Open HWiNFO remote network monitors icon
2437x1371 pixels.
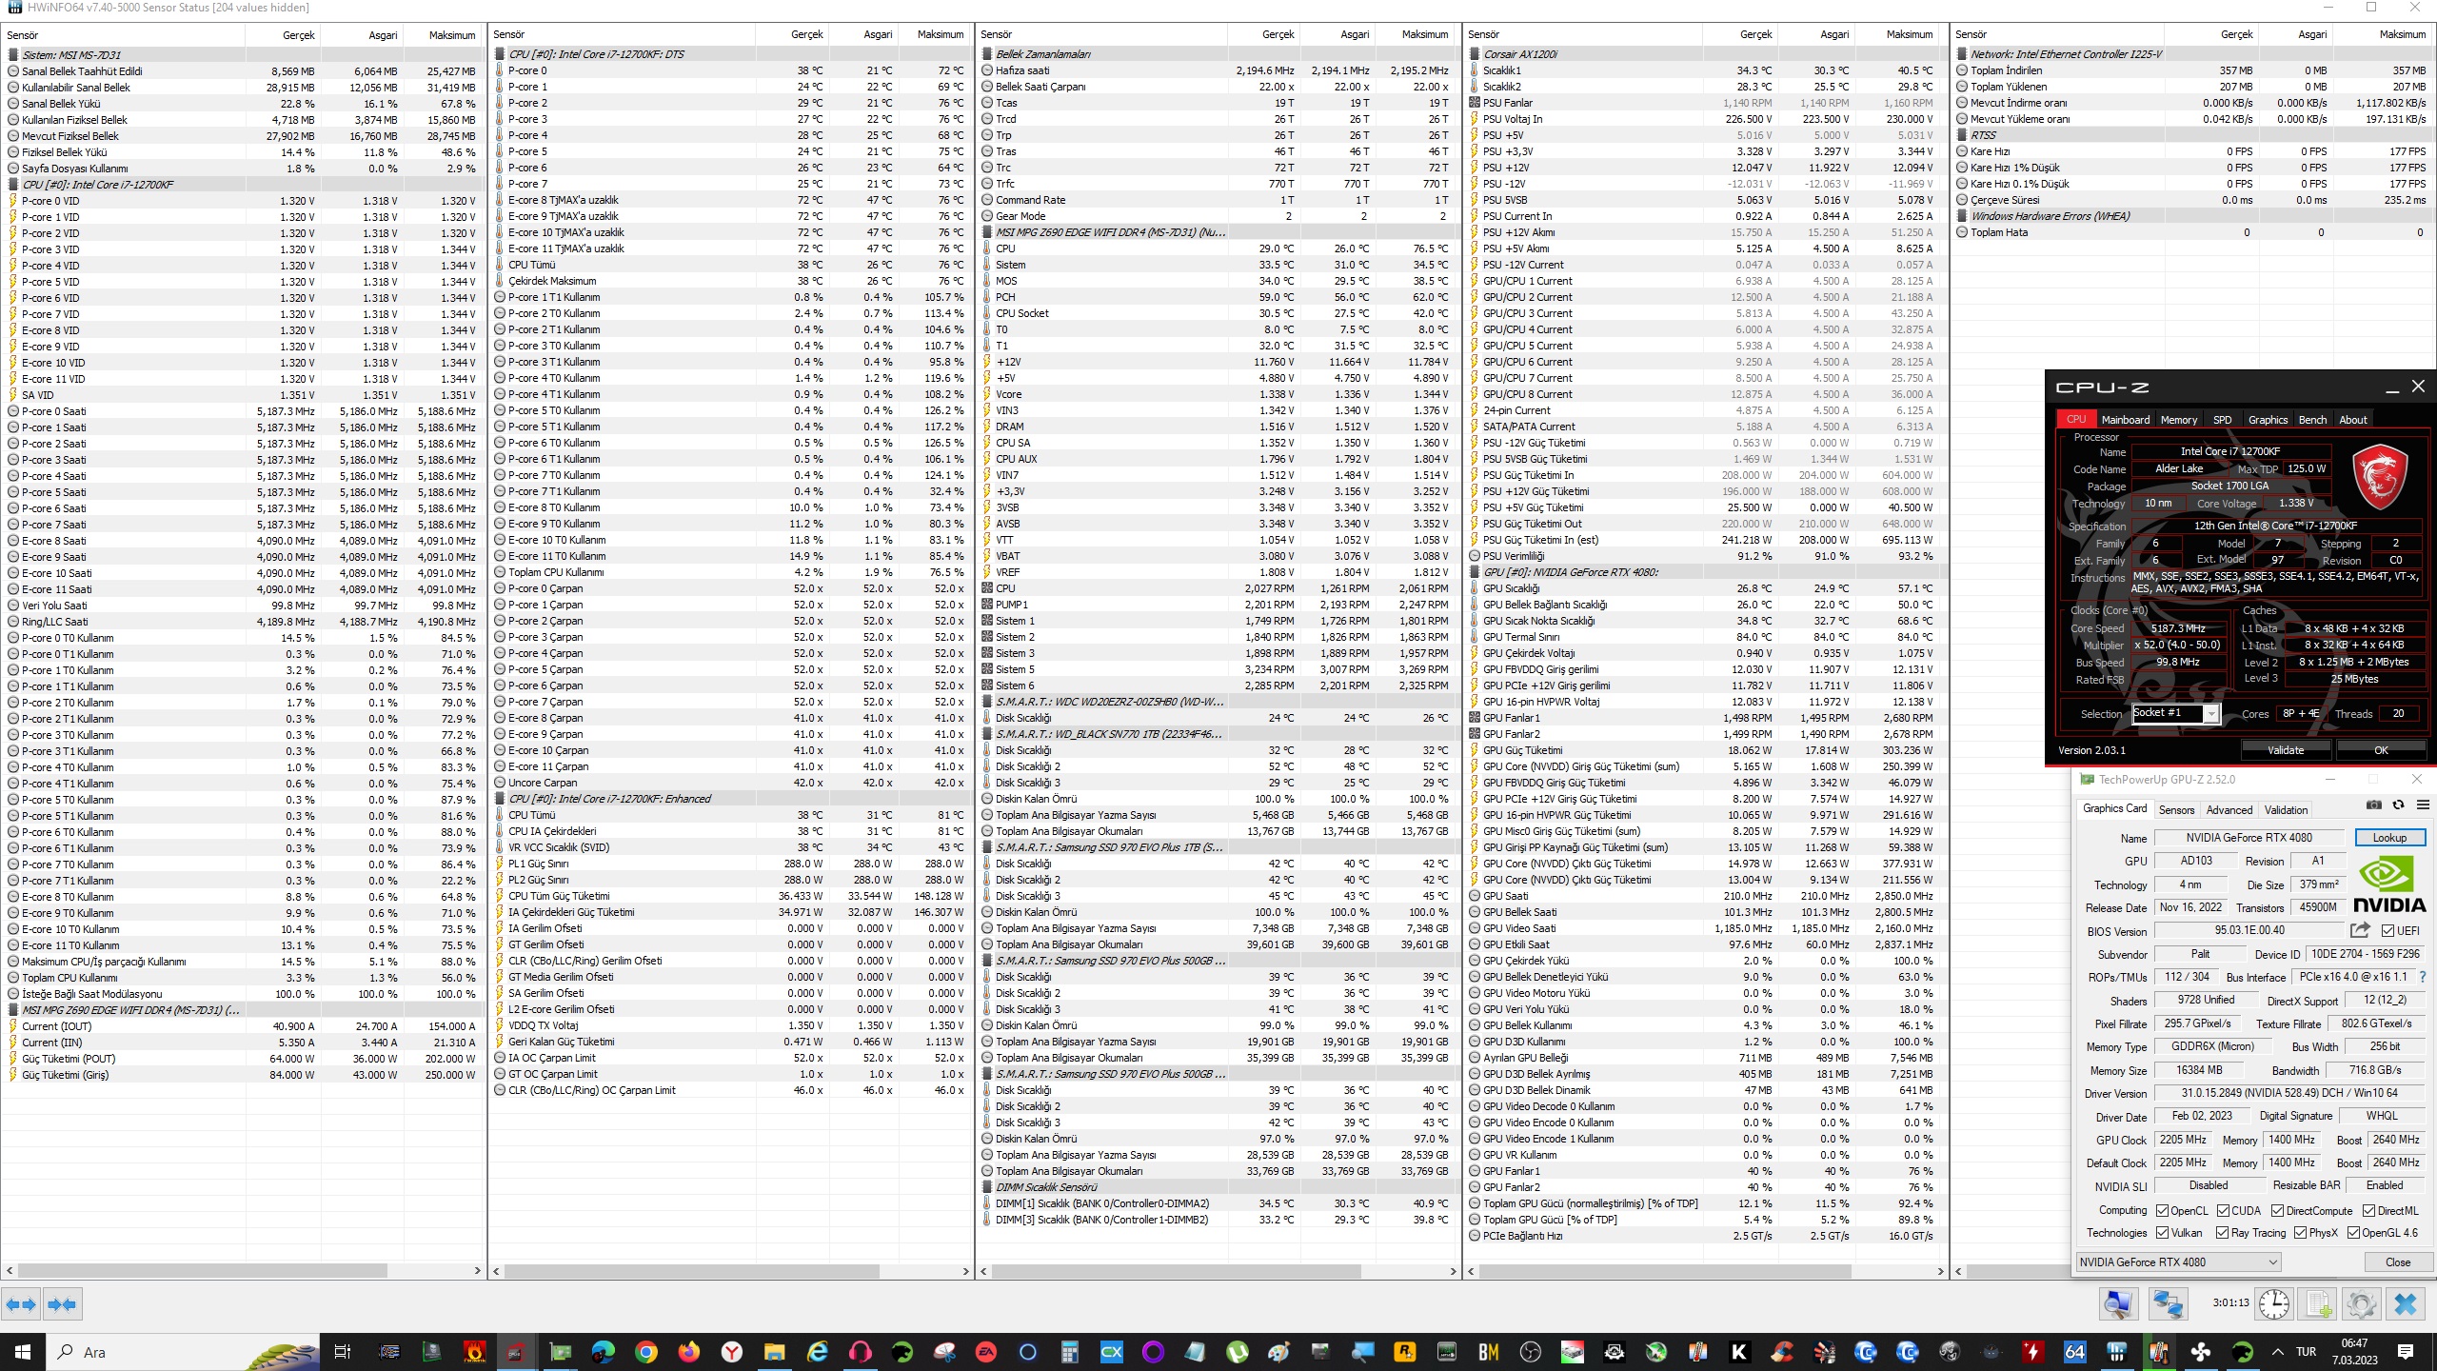2168,1303
